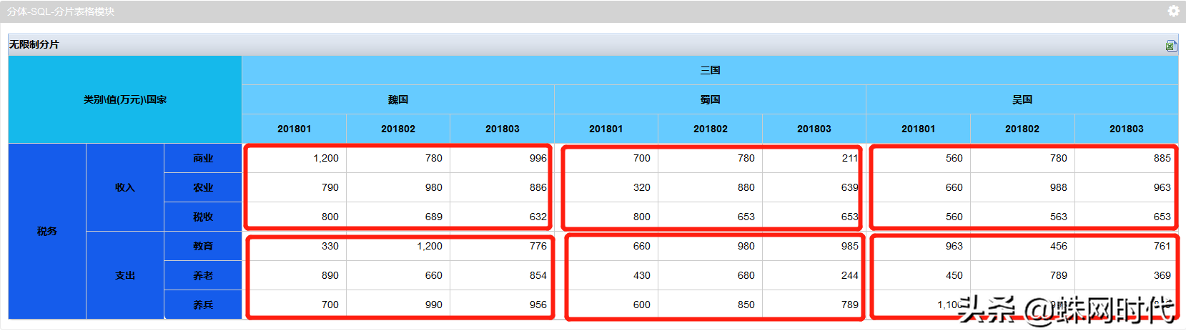This screenshot has width=1186, height=336.
Task: Click the 养兵 row label
Action: point(203,305)
